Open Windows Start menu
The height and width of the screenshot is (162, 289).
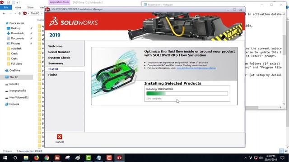5,158
